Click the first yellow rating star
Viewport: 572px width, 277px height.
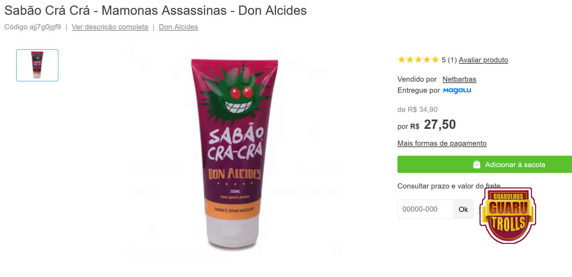[401, 60]
